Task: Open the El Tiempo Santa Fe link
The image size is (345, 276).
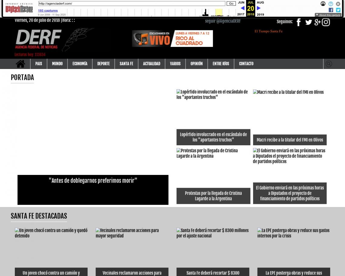Action: point(268,31)
